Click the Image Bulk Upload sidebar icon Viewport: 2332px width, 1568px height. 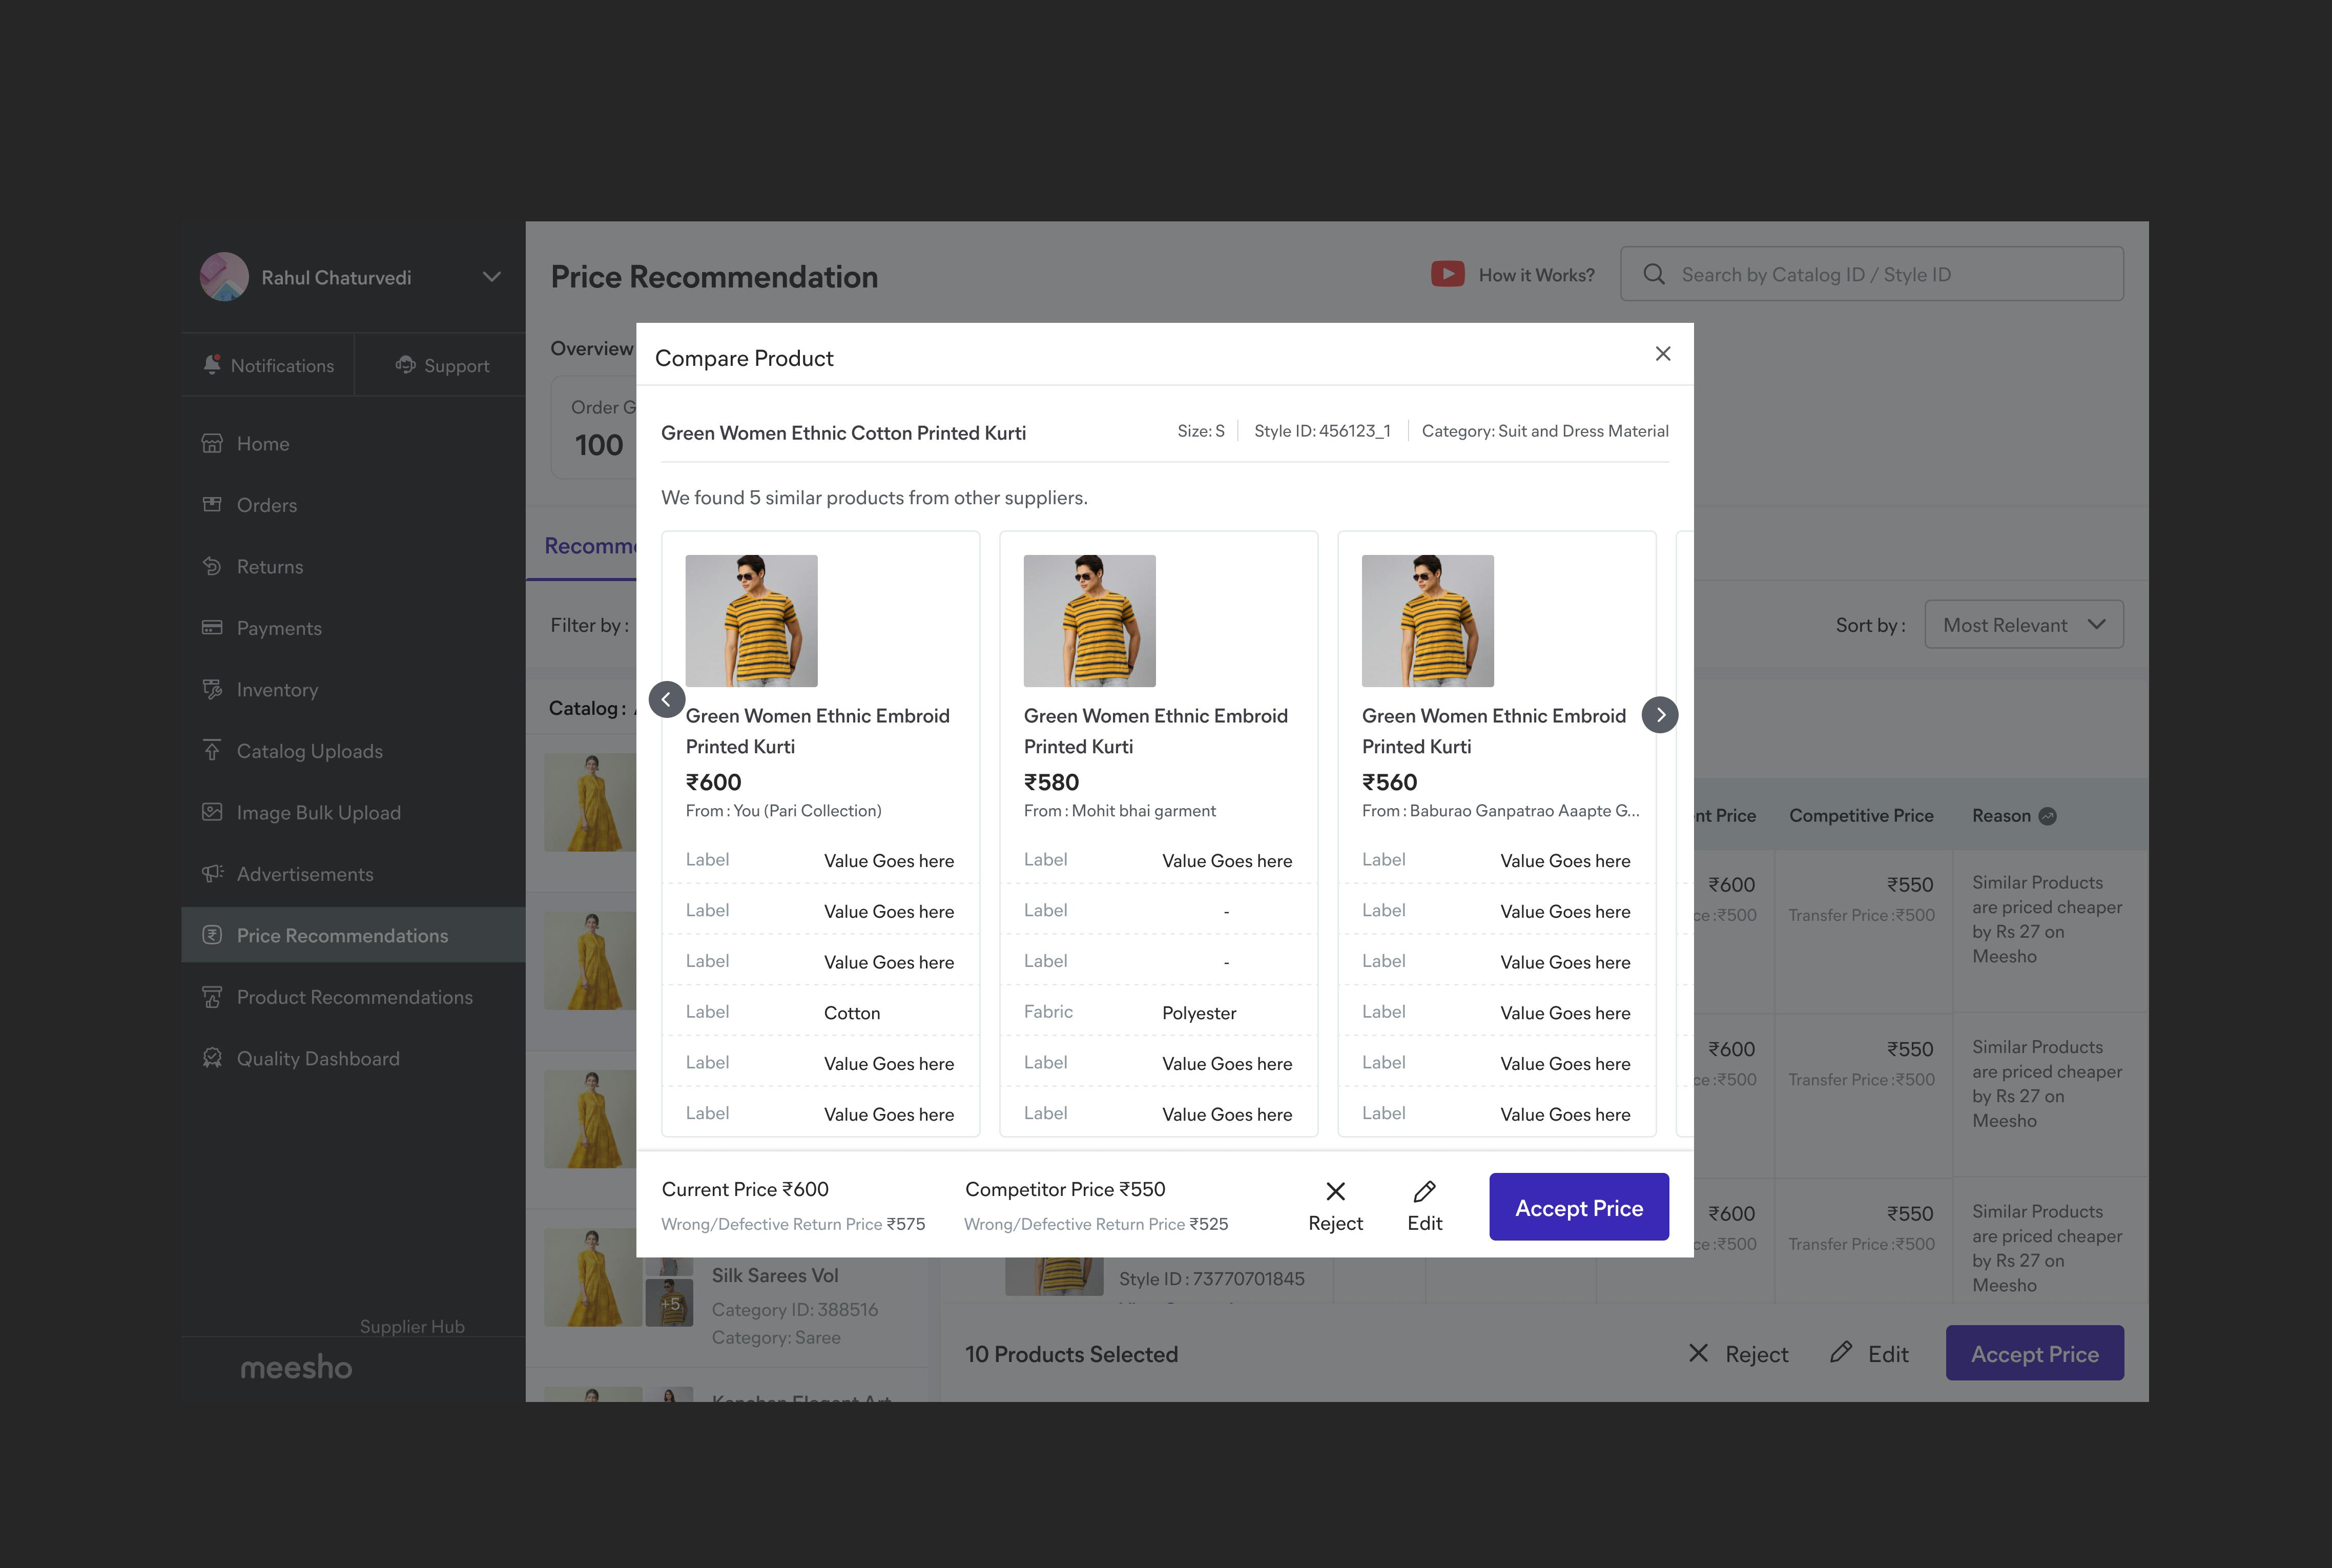(x=212, y=812)
